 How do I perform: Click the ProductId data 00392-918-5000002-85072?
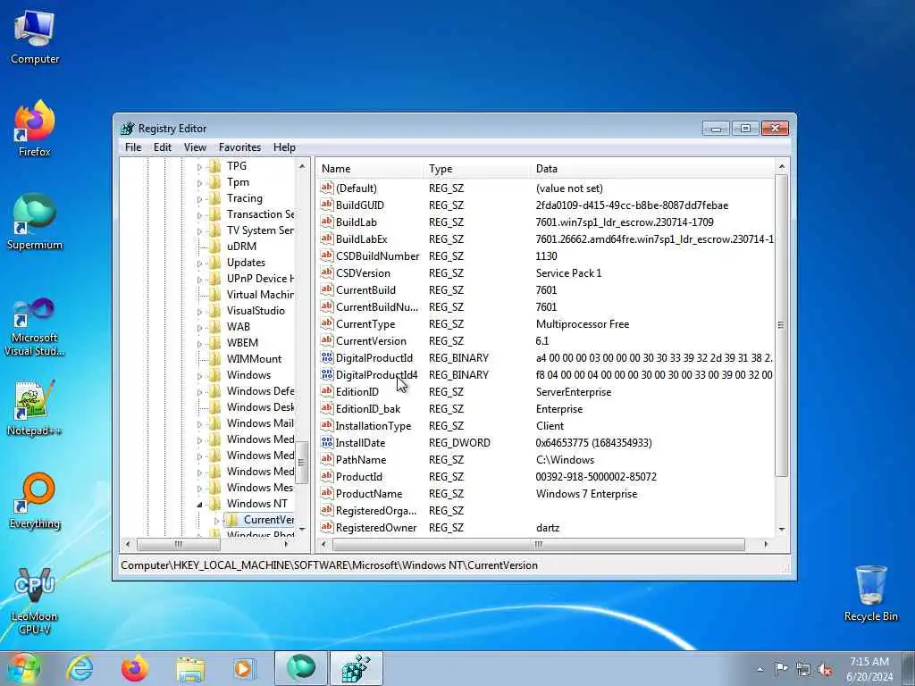pyautogui.click(x=596, y=476)
